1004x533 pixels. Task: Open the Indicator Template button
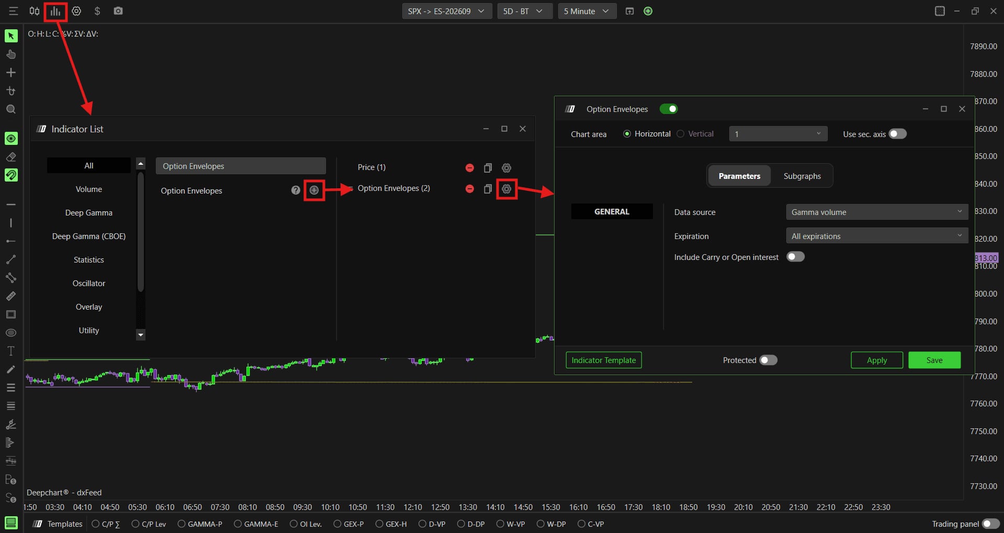click(604, 360)
